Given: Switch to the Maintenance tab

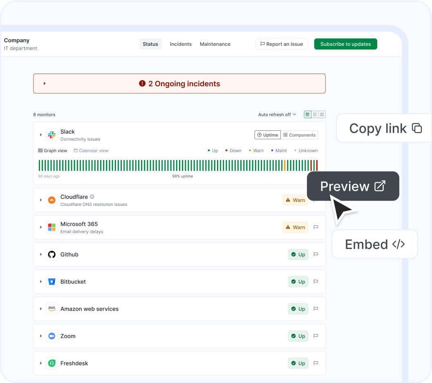Looking at the screenshot, I should 215,44.
